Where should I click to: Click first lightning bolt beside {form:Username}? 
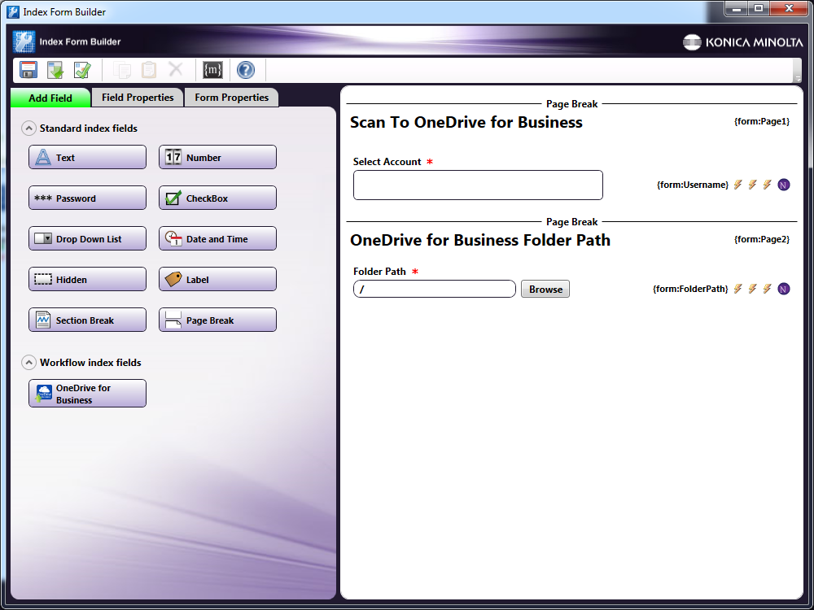(x=737, y=185)
